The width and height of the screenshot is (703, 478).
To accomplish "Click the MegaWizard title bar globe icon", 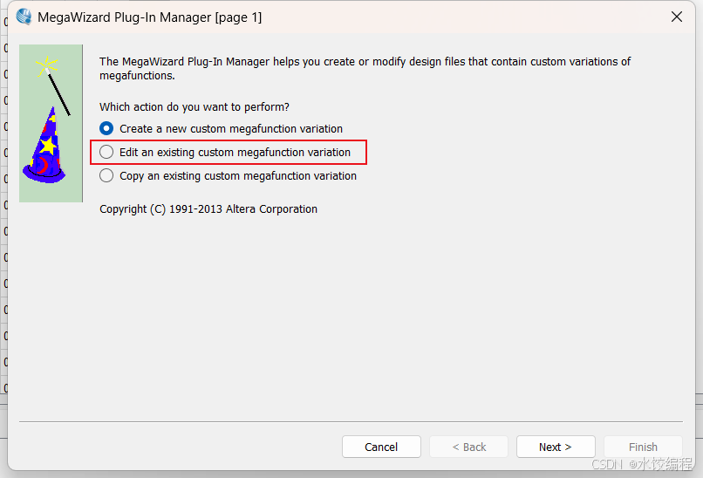I will 24,17.
